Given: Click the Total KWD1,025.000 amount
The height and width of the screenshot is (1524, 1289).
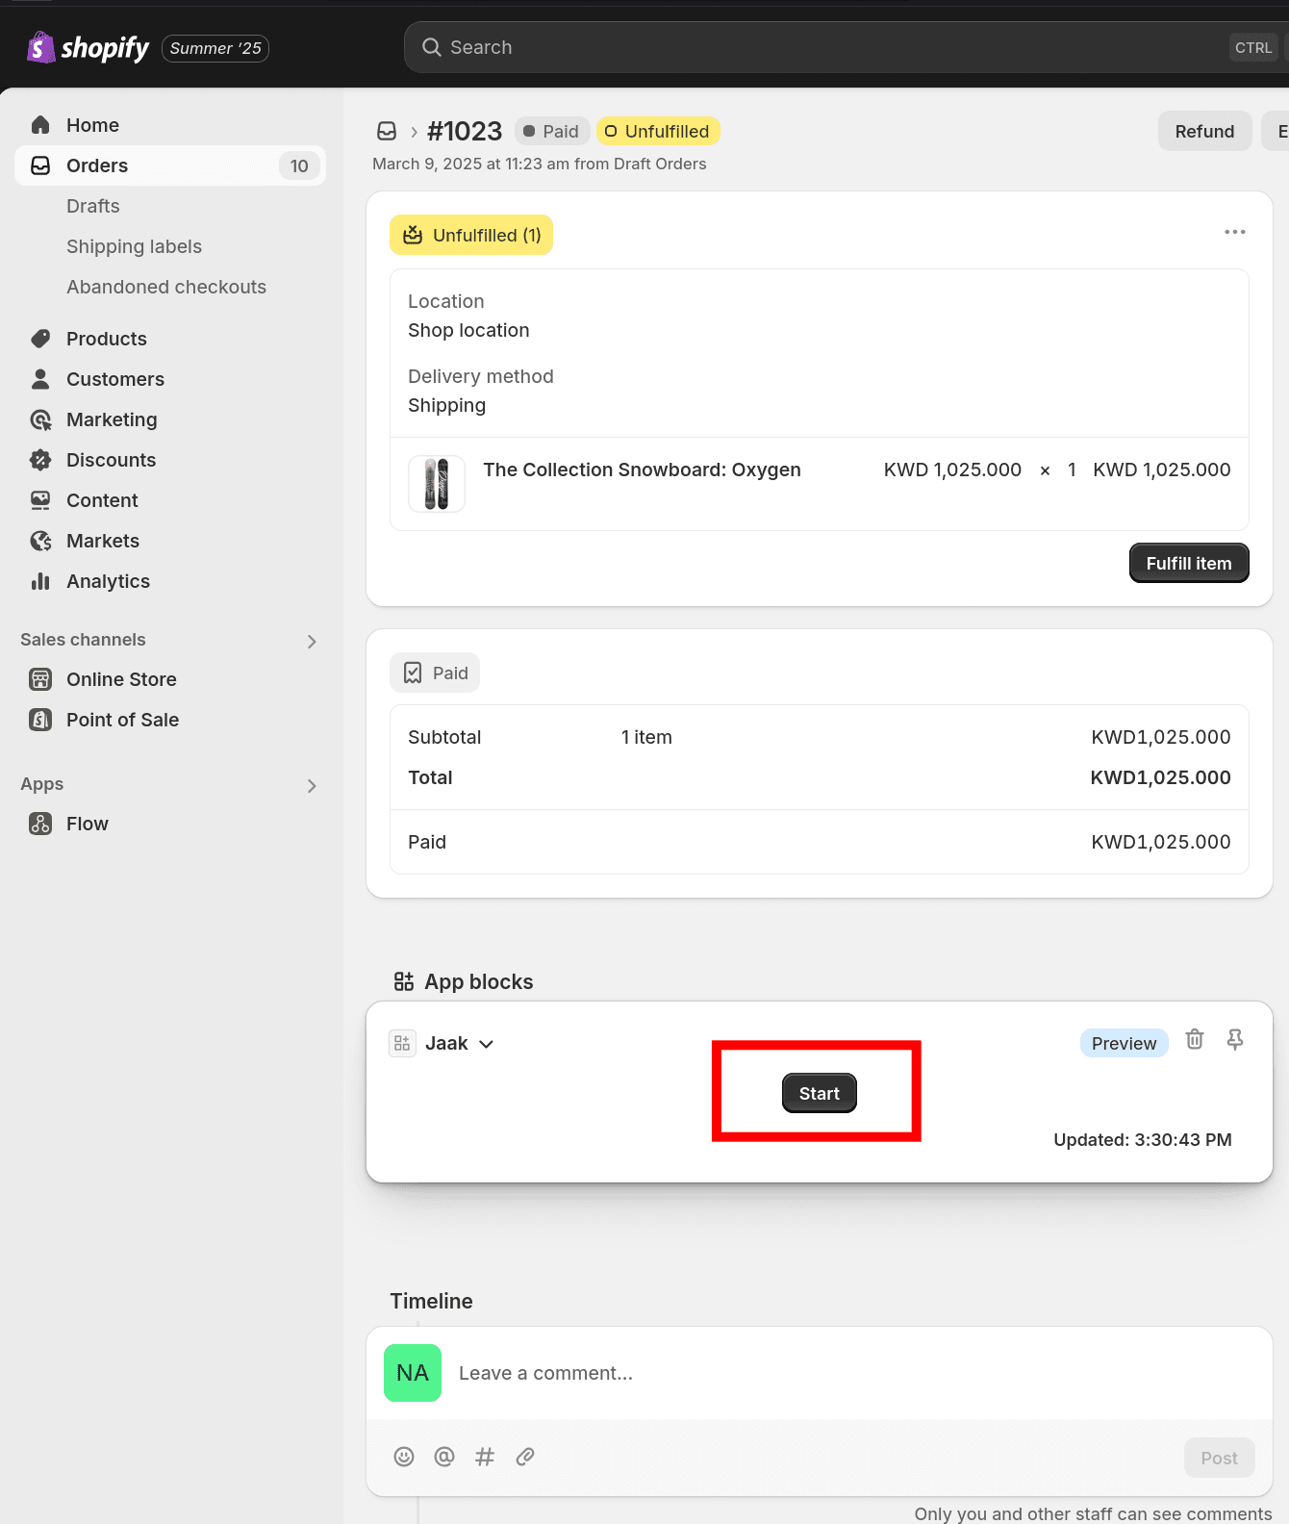Looking at the screenshot, I should [1160, 777].
